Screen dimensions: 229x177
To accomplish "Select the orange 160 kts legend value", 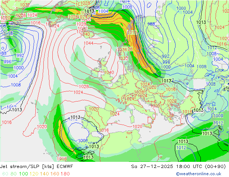I will [x=55, y=174].
